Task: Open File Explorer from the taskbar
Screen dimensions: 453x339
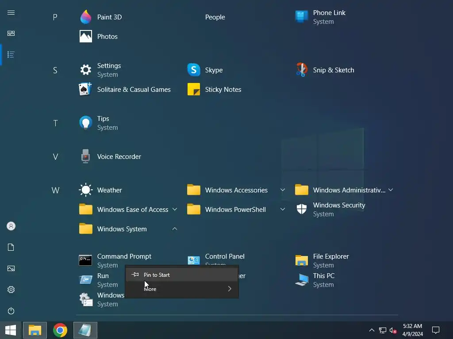Action: tap(35, 330)
